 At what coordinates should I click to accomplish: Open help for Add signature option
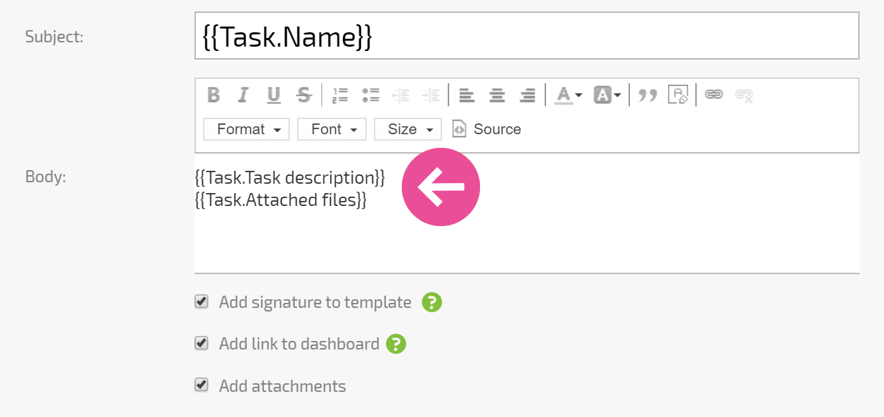[432, 302]
